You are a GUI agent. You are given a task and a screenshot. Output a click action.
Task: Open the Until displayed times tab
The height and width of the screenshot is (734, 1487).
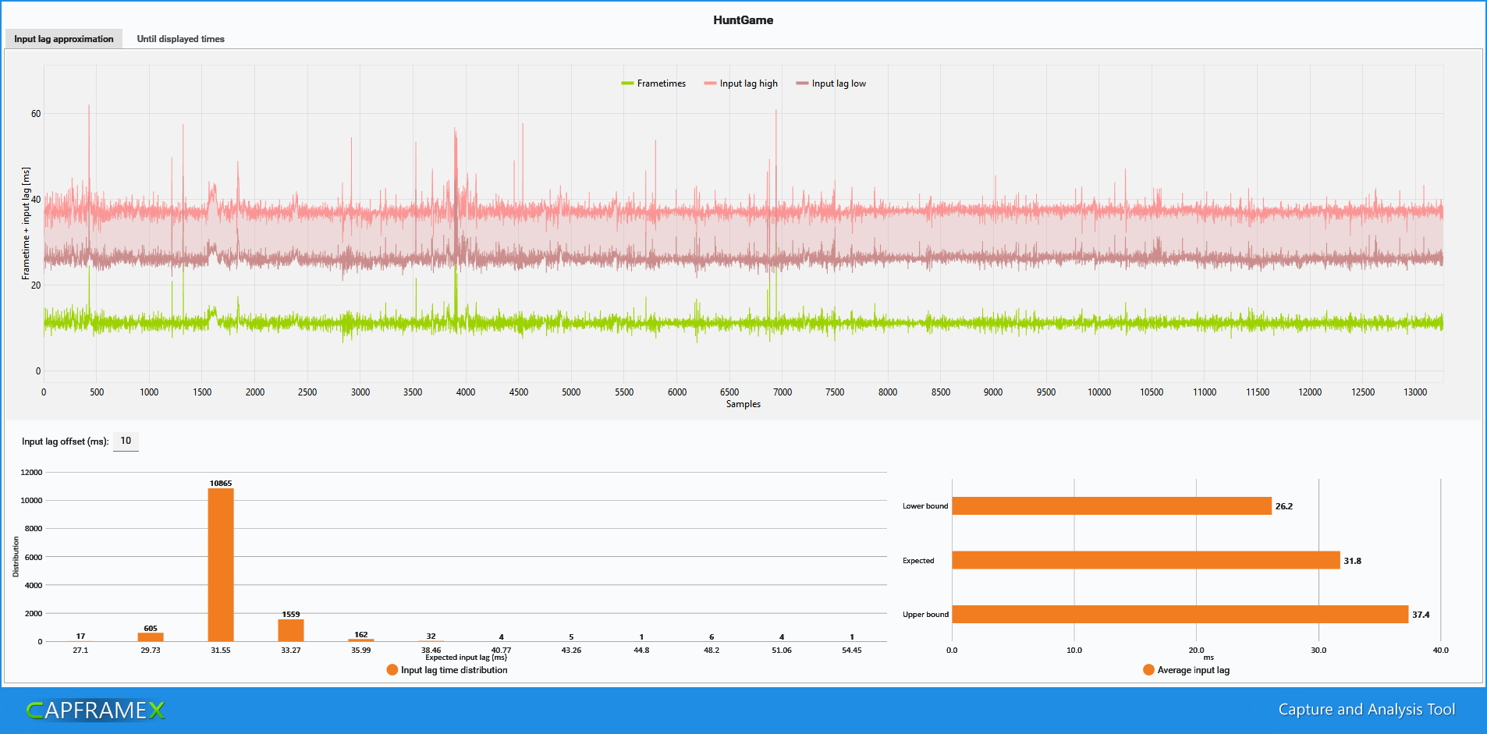[x=180, y=39]
